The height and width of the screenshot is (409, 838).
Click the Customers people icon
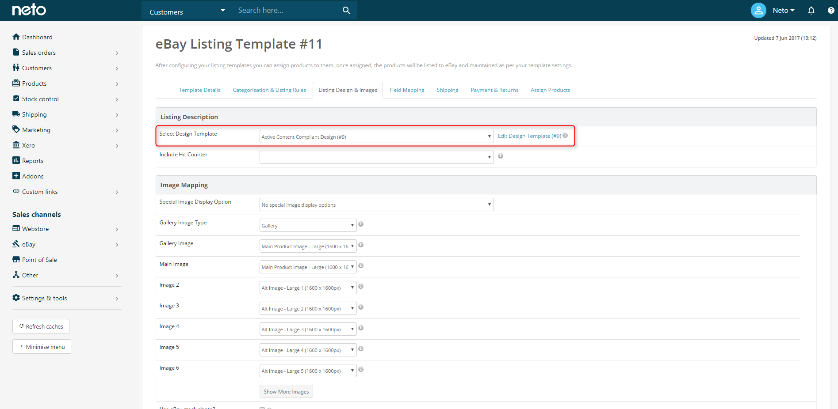coord(16,68)
